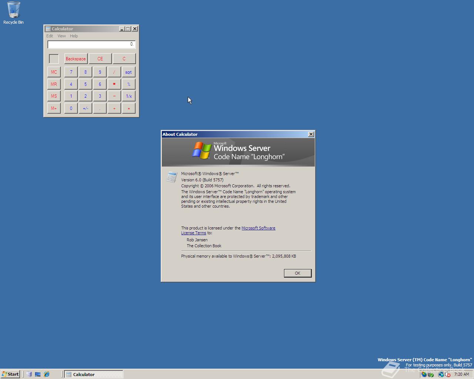The image size is (474, 379).
Task: Click the Calculator display field
Action: click(91, 44)
